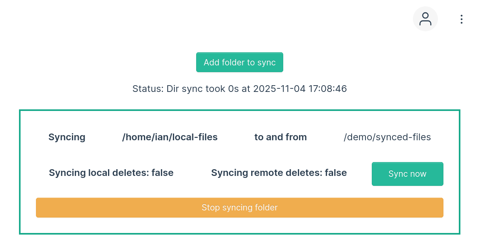Click "synced-files" in the remote folder path
Screen dimensions: 479x252
(x=403, y=137)
